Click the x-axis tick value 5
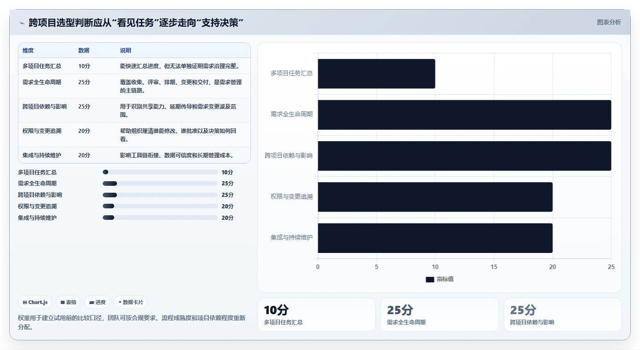Image resolution: width=640 pixels, height=350 pixels. [377, 267]
